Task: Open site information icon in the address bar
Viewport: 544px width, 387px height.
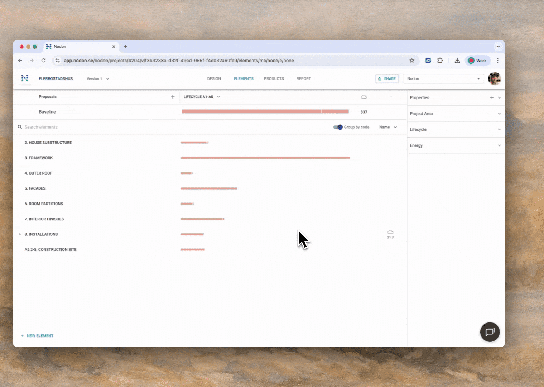Action: point(57,61)
